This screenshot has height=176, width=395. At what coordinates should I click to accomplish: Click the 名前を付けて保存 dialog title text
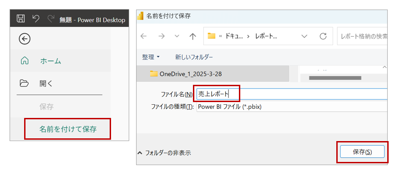pos(168,16)
